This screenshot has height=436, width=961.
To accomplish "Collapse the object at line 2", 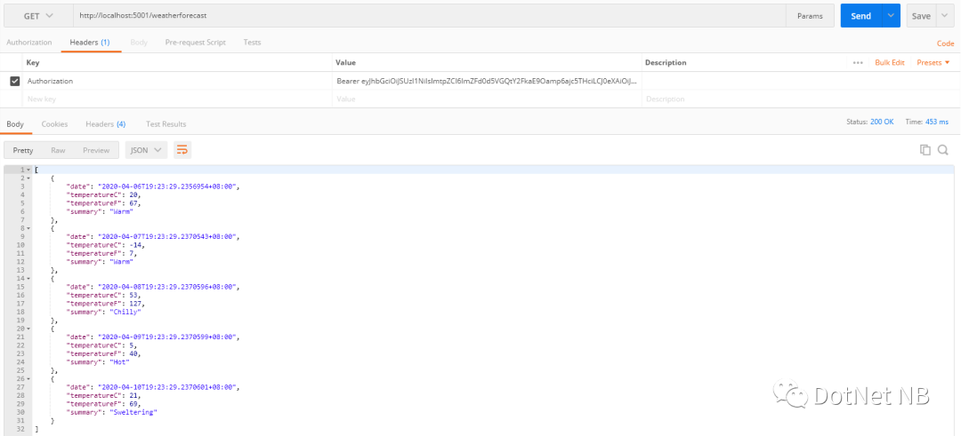I will tap(28, 178).
